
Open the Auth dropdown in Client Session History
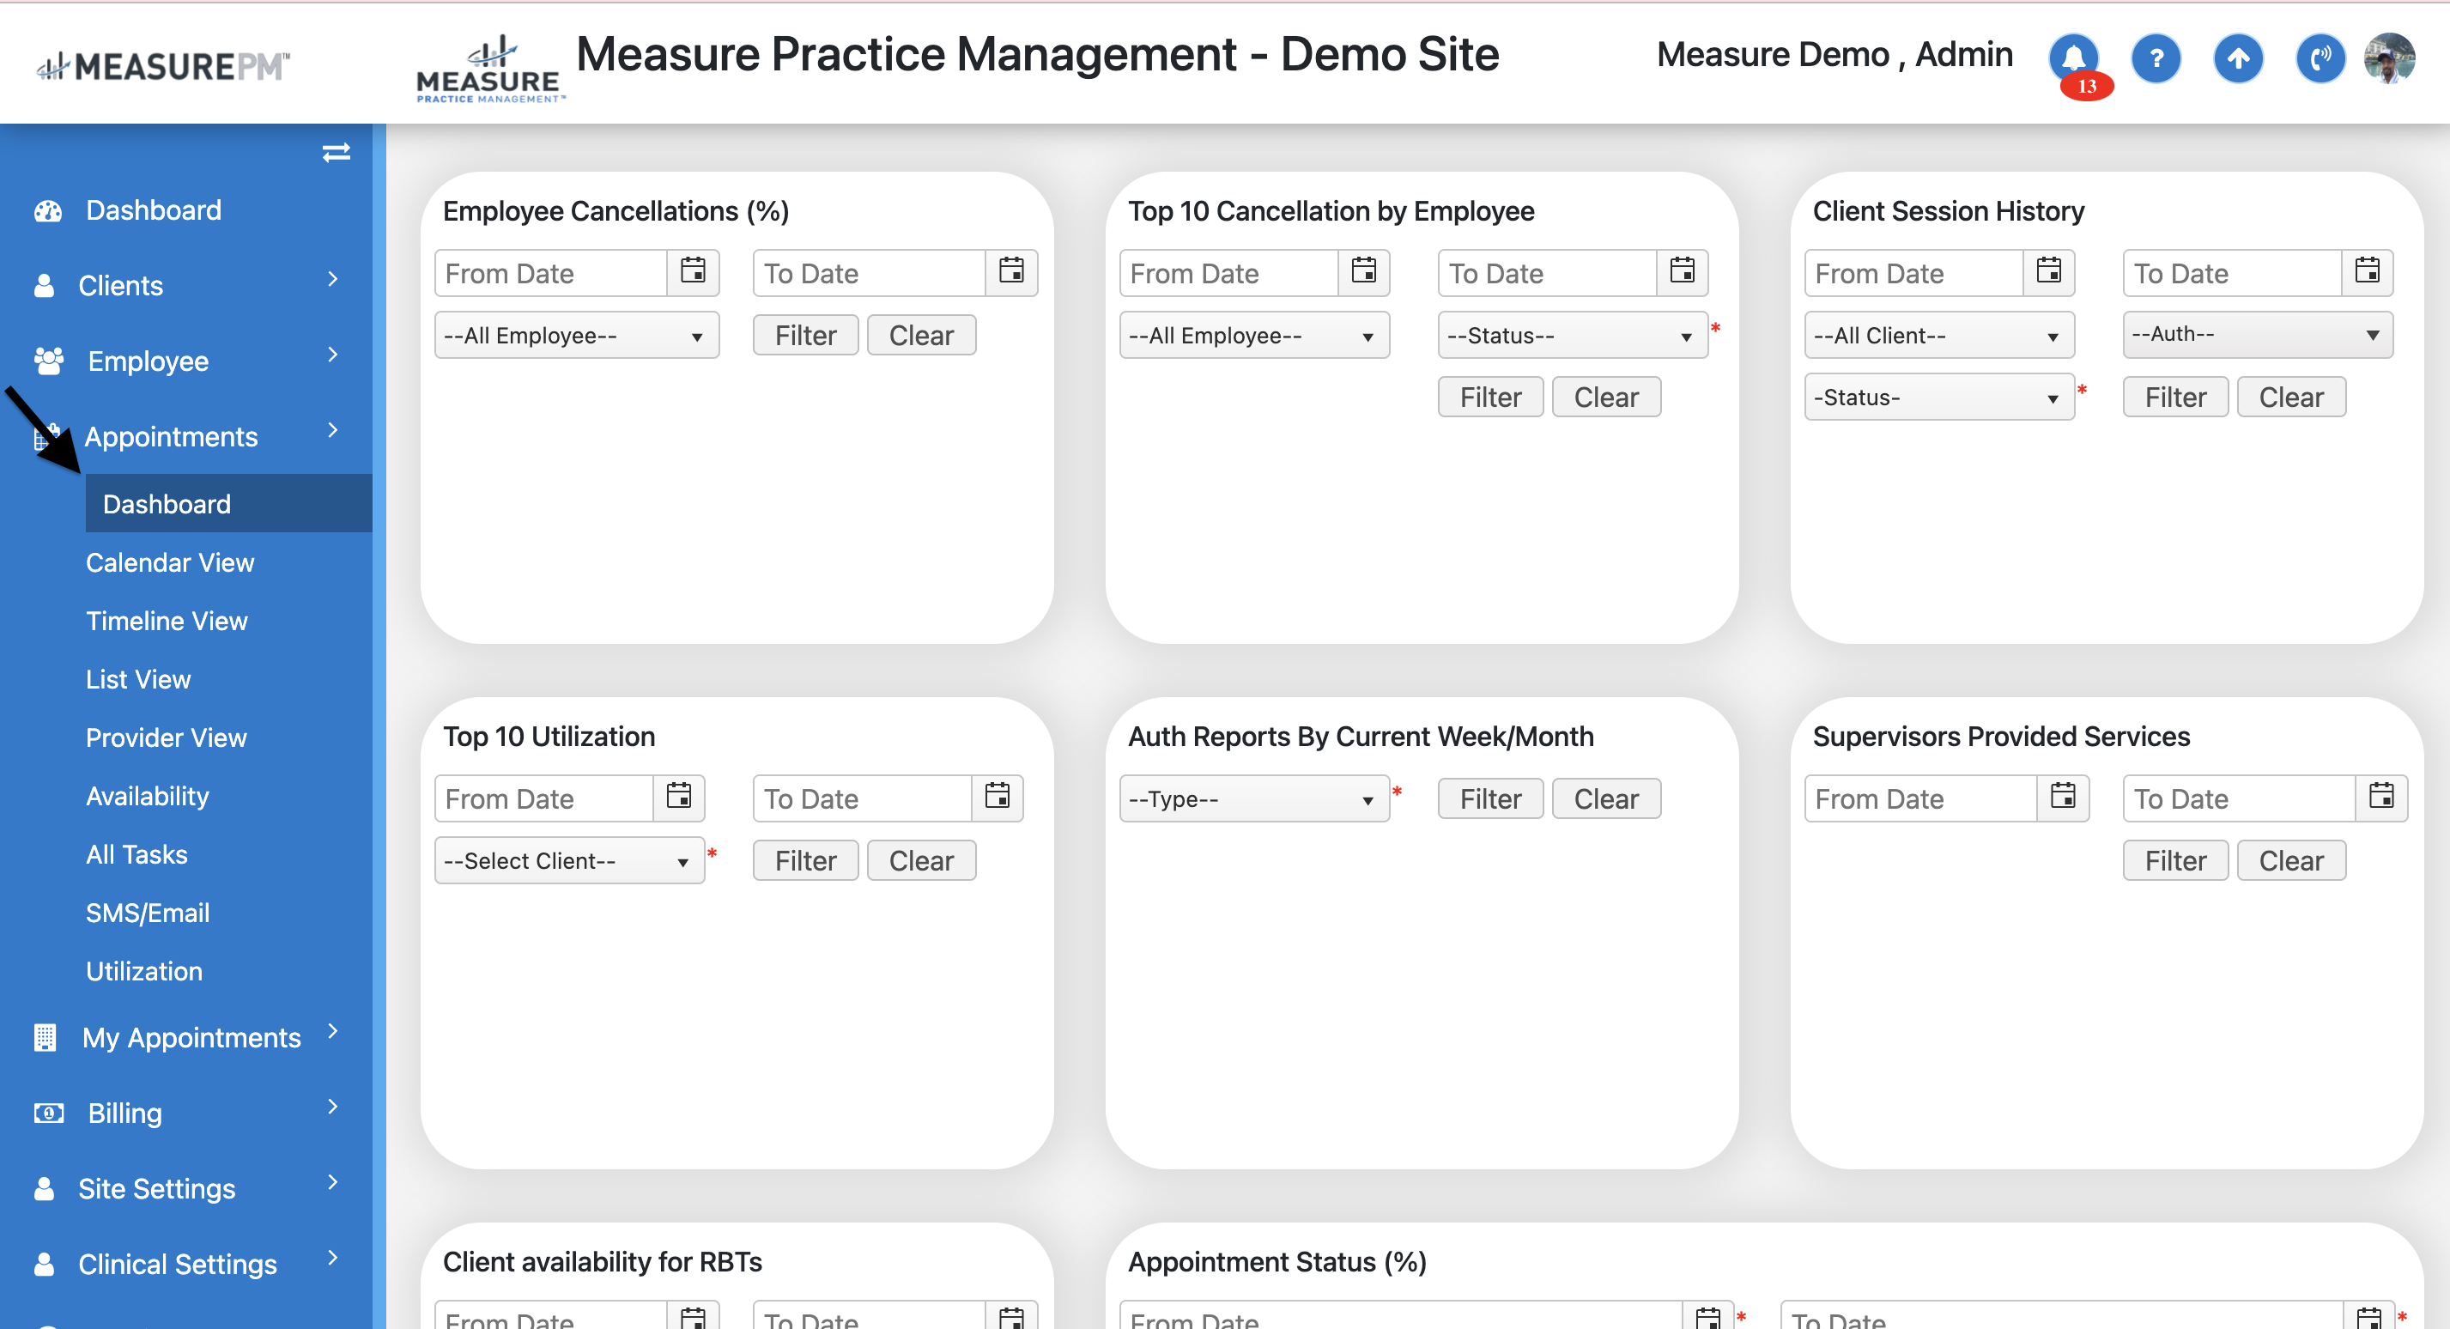pyautogui.click(x=2257, y=335)
